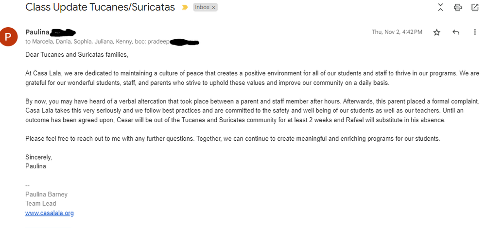Open email in a new window
Image resolution: width=486 pixels, height=228 pixels.
475,7
